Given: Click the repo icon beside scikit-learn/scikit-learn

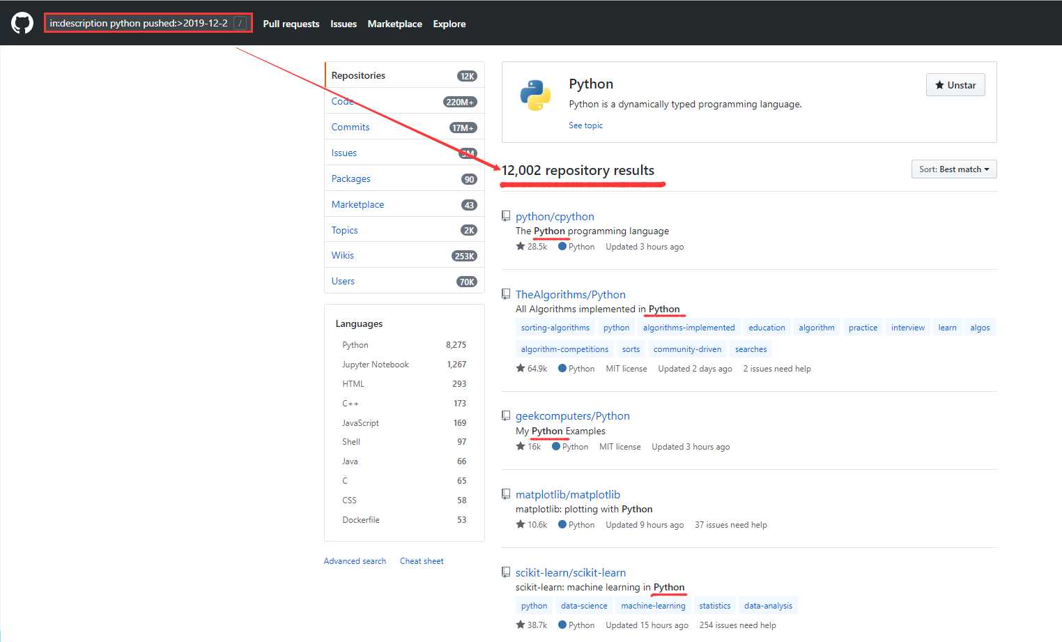Looking at the screenshot, I should point(506,572).
